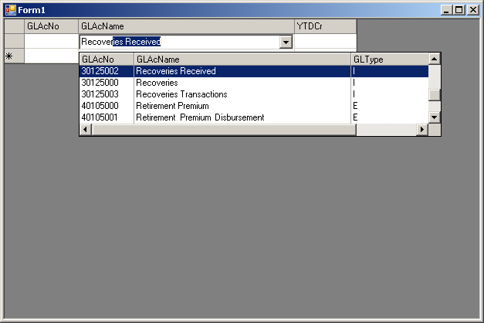
Task: Select the new row asterisk header
Action: click(14, 56)
